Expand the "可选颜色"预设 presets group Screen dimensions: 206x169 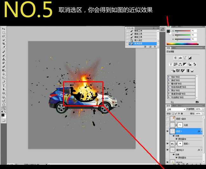click(169, 97)
